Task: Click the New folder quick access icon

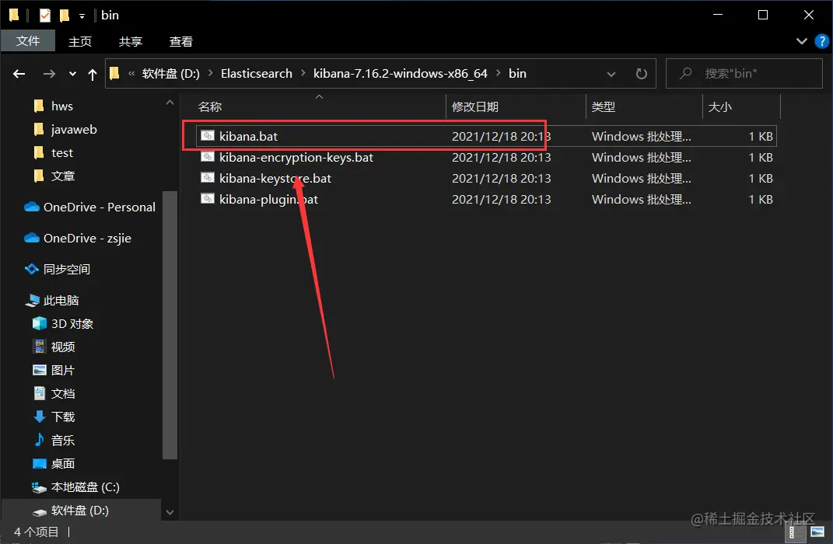Action: [x=65, y=16]
